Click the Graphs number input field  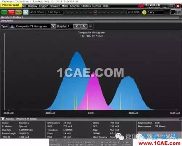[70, 26]
